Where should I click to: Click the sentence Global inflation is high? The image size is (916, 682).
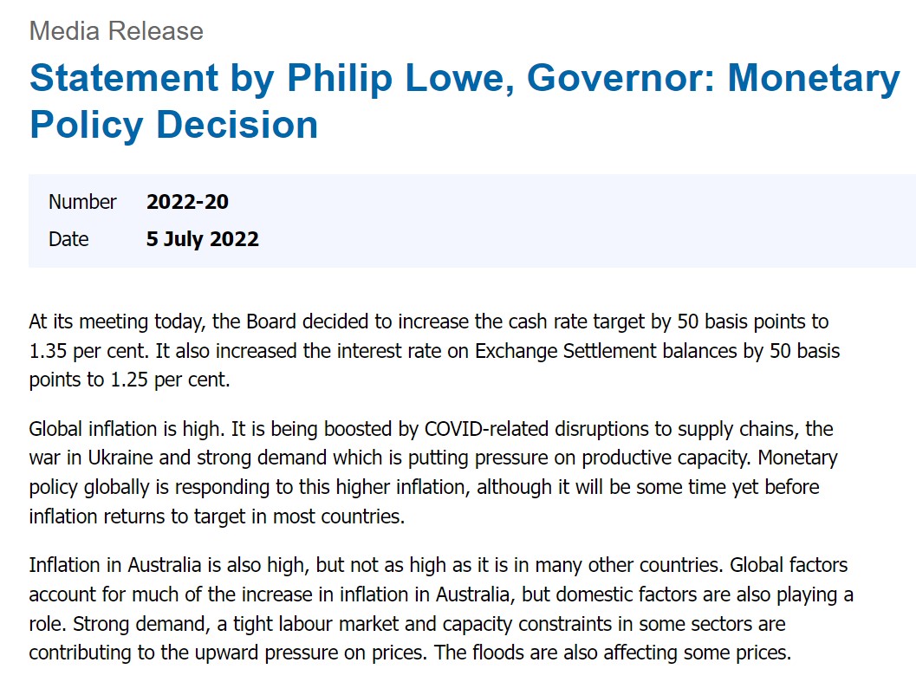[127, 429]
